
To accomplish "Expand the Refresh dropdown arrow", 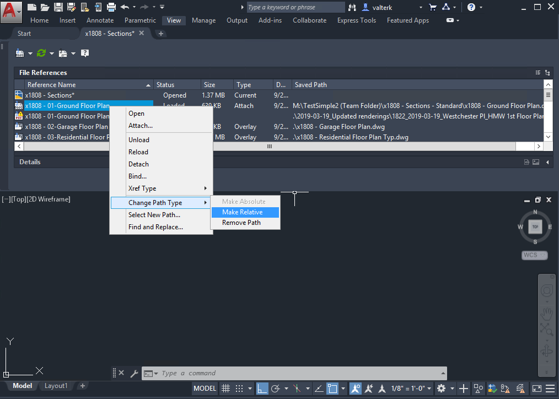I will coord(52,53).
